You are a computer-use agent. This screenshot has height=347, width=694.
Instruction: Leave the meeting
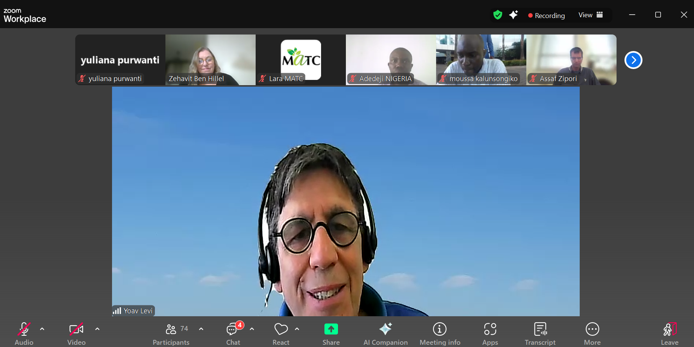(x=670, y=333)
